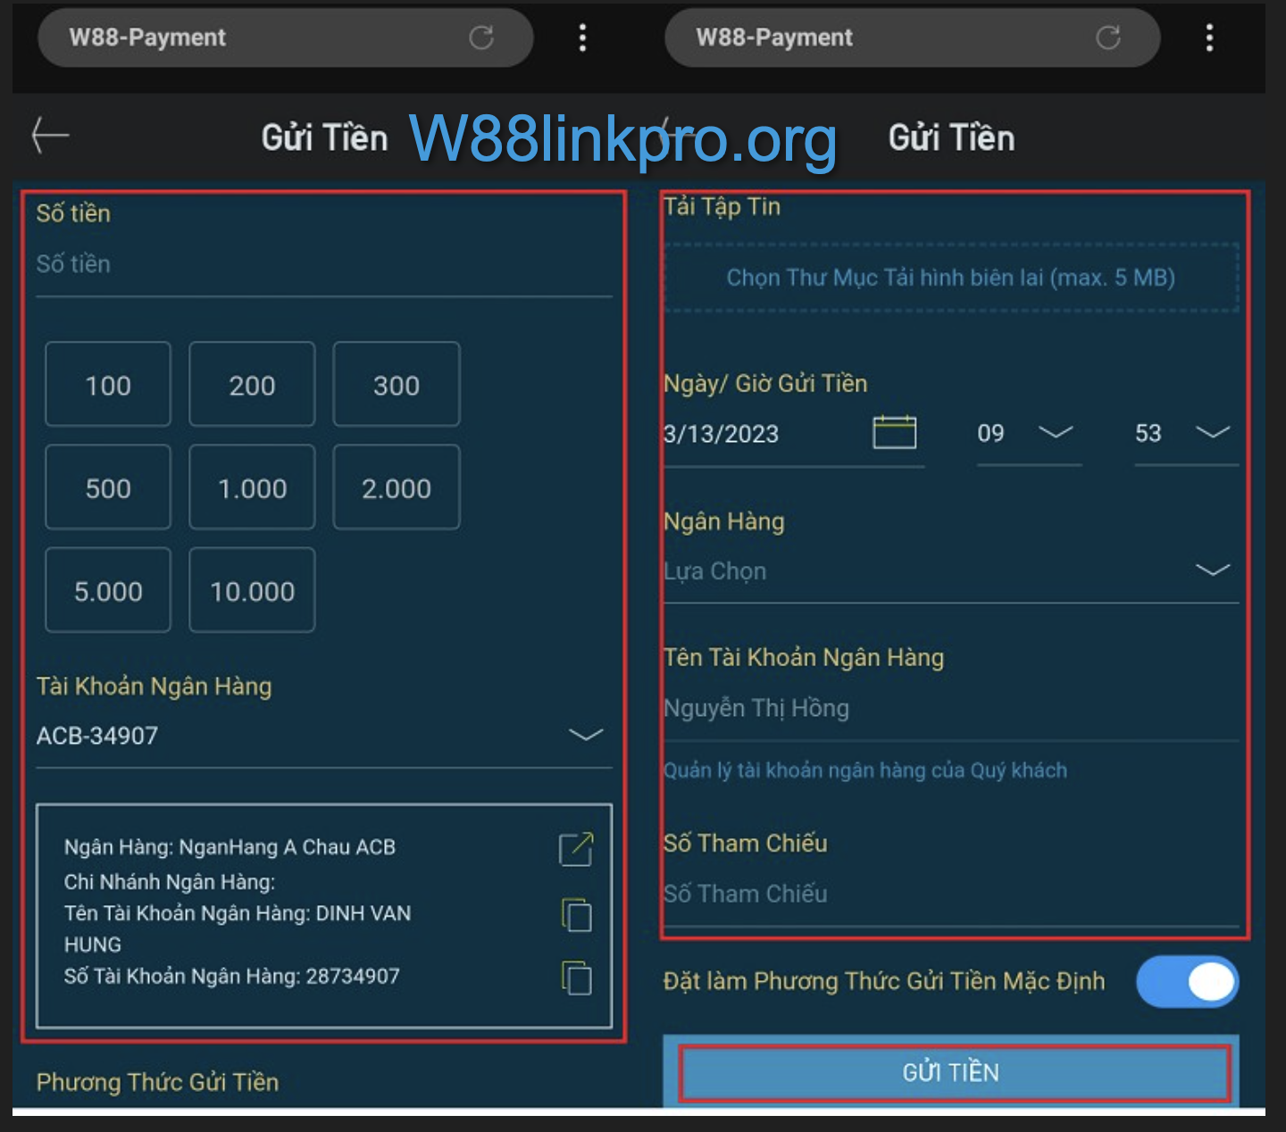Click the Tên Tài Khoản Nguyễn Thị Hồng field
Screen dimensions: 1286x1132
tap(951, 709)
